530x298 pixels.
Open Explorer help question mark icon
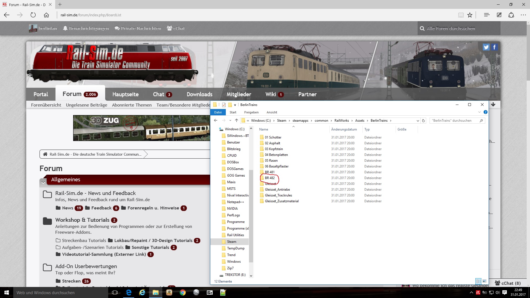[x=485, y=112]
